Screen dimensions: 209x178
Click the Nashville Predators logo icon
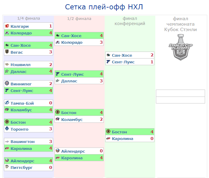pos(7,65)
